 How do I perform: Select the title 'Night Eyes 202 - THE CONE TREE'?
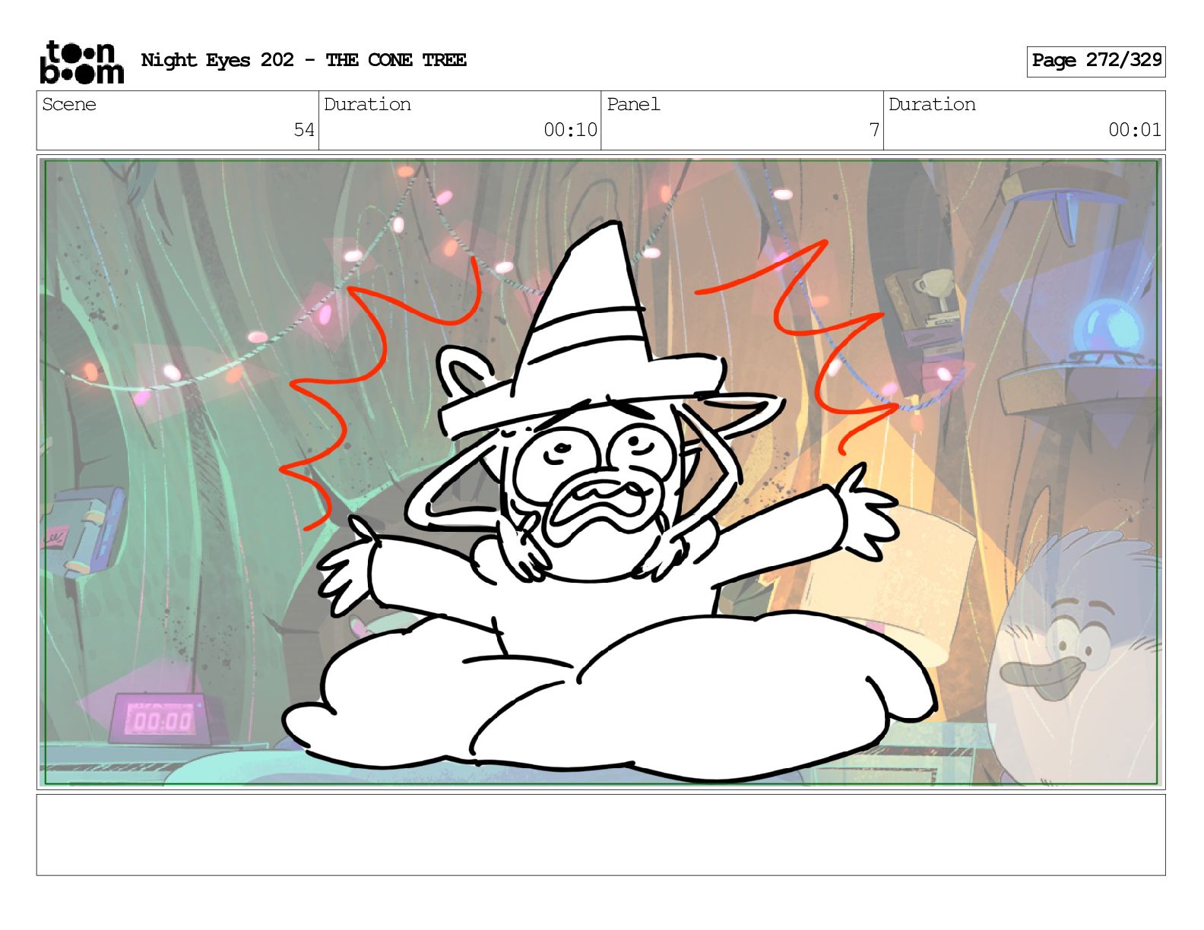click(303, 60)
